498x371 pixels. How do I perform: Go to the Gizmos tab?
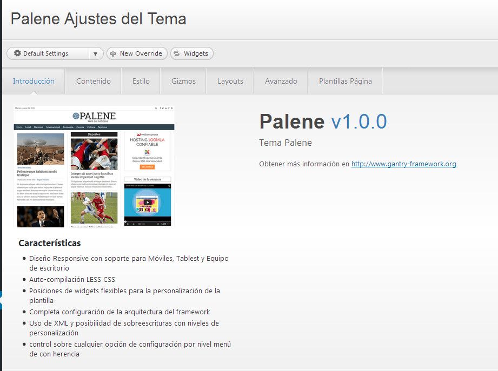tap(183, 81)
